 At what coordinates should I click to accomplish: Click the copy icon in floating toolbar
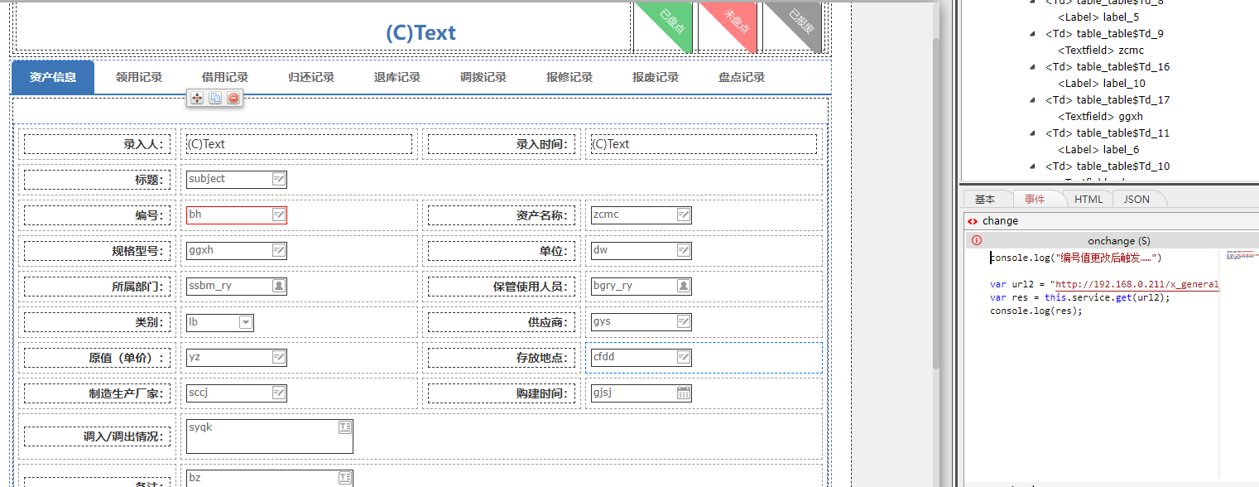tap(215, 98)
